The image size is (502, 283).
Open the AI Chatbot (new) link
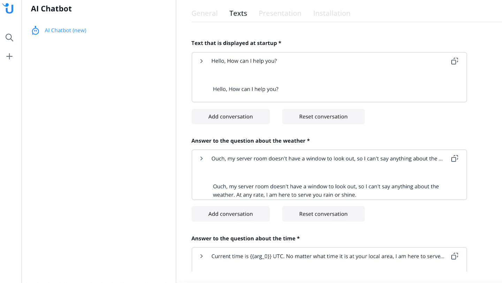coord(66,30)
